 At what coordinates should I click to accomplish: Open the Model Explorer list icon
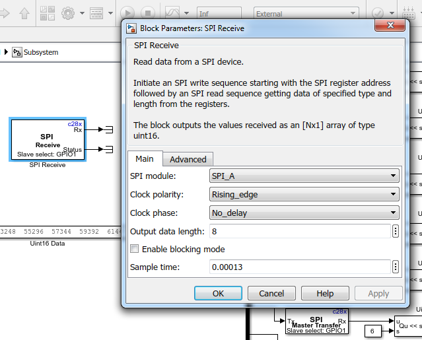coord(96,13)
